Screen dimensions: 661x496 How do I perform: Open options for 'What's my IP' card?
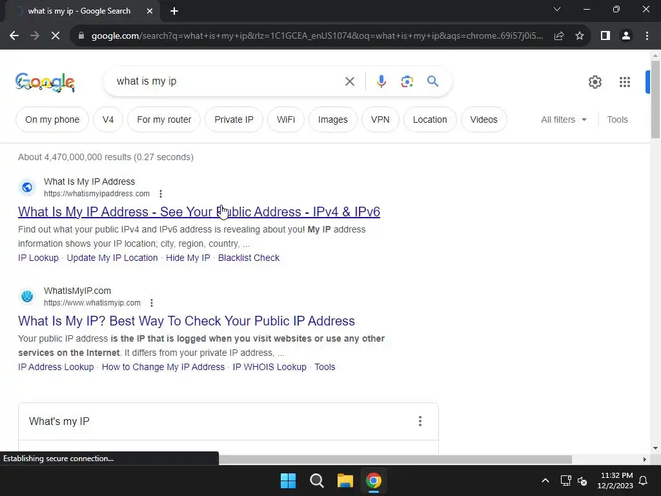pos(420,421)
